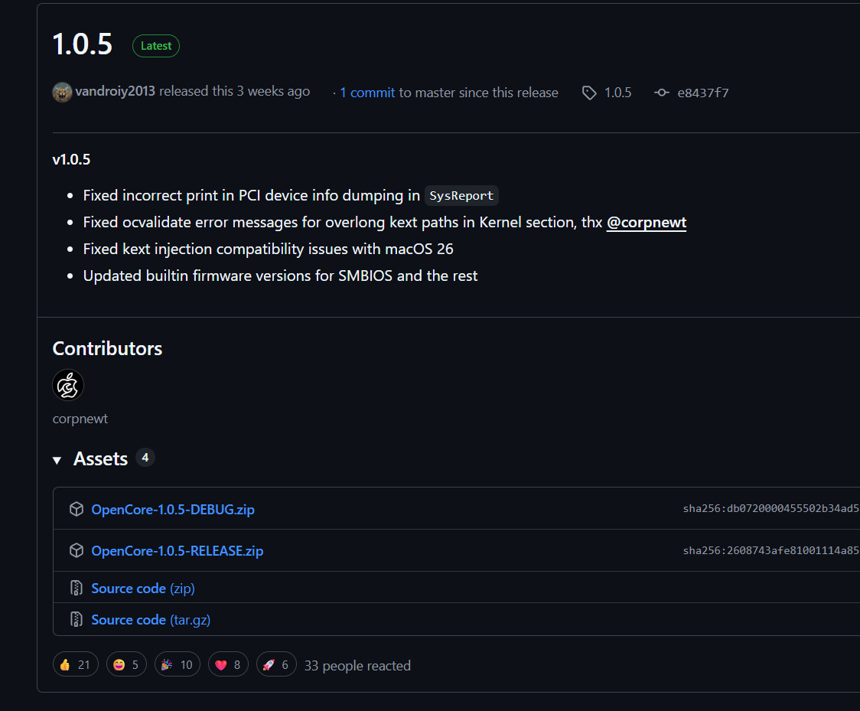
Task: Open the @corpnewt mention link
Action: coord(646,222)
